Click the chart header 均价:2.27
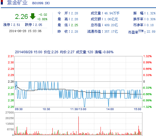Image resolution: width=156 pixels, height=136 pixels. pyautogui.click(x=67, y=52)
